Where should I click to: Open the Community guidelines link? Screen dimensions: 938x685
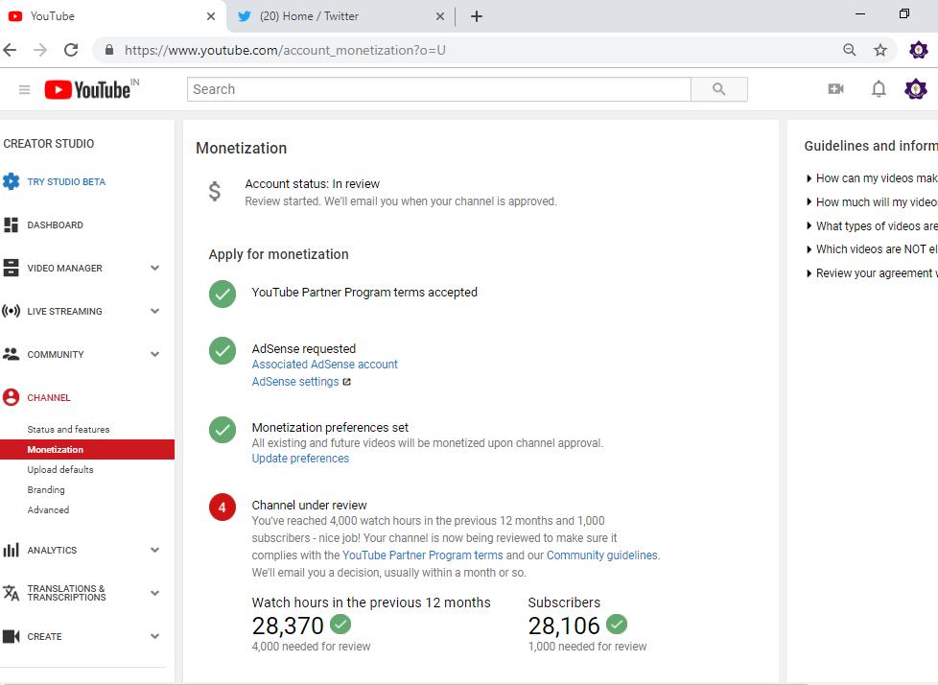tap(601, 555)
